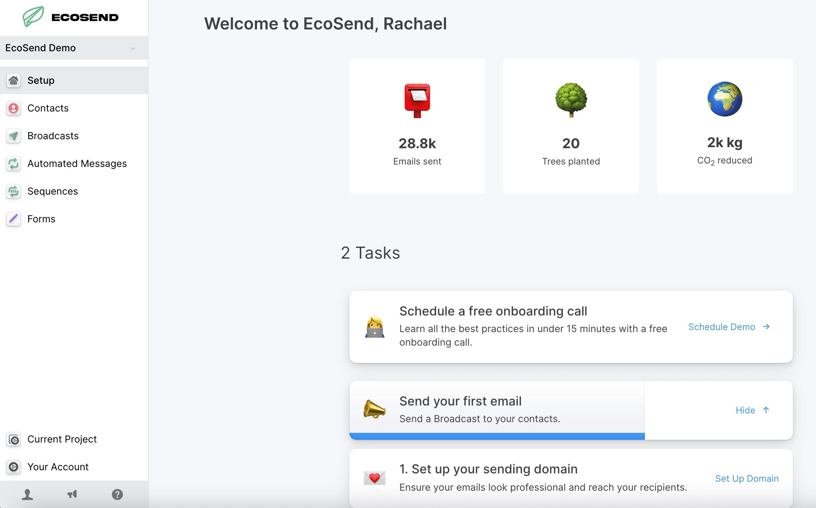Image resolution: width=816 pixels, height=508 pixels.
Task: Click the blue task progress bar
Action: pyautogui.click(x=497, y=436)
